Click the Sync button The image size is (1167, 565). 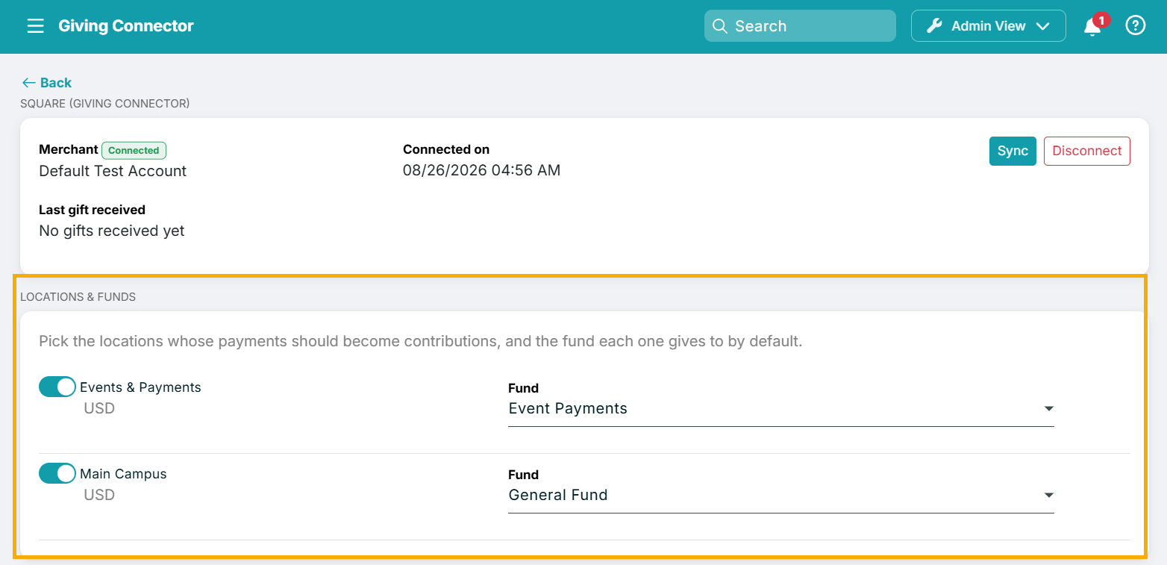tap(1013, 151)
